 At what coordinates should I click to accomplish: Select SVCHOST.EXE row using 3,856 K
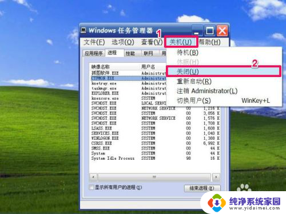pos(155,113)
